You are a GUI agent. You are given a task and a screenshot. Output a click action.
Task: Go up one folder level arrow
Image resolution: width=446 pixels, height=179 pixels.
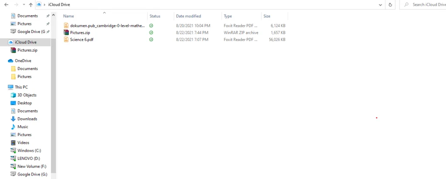(31, 5)
